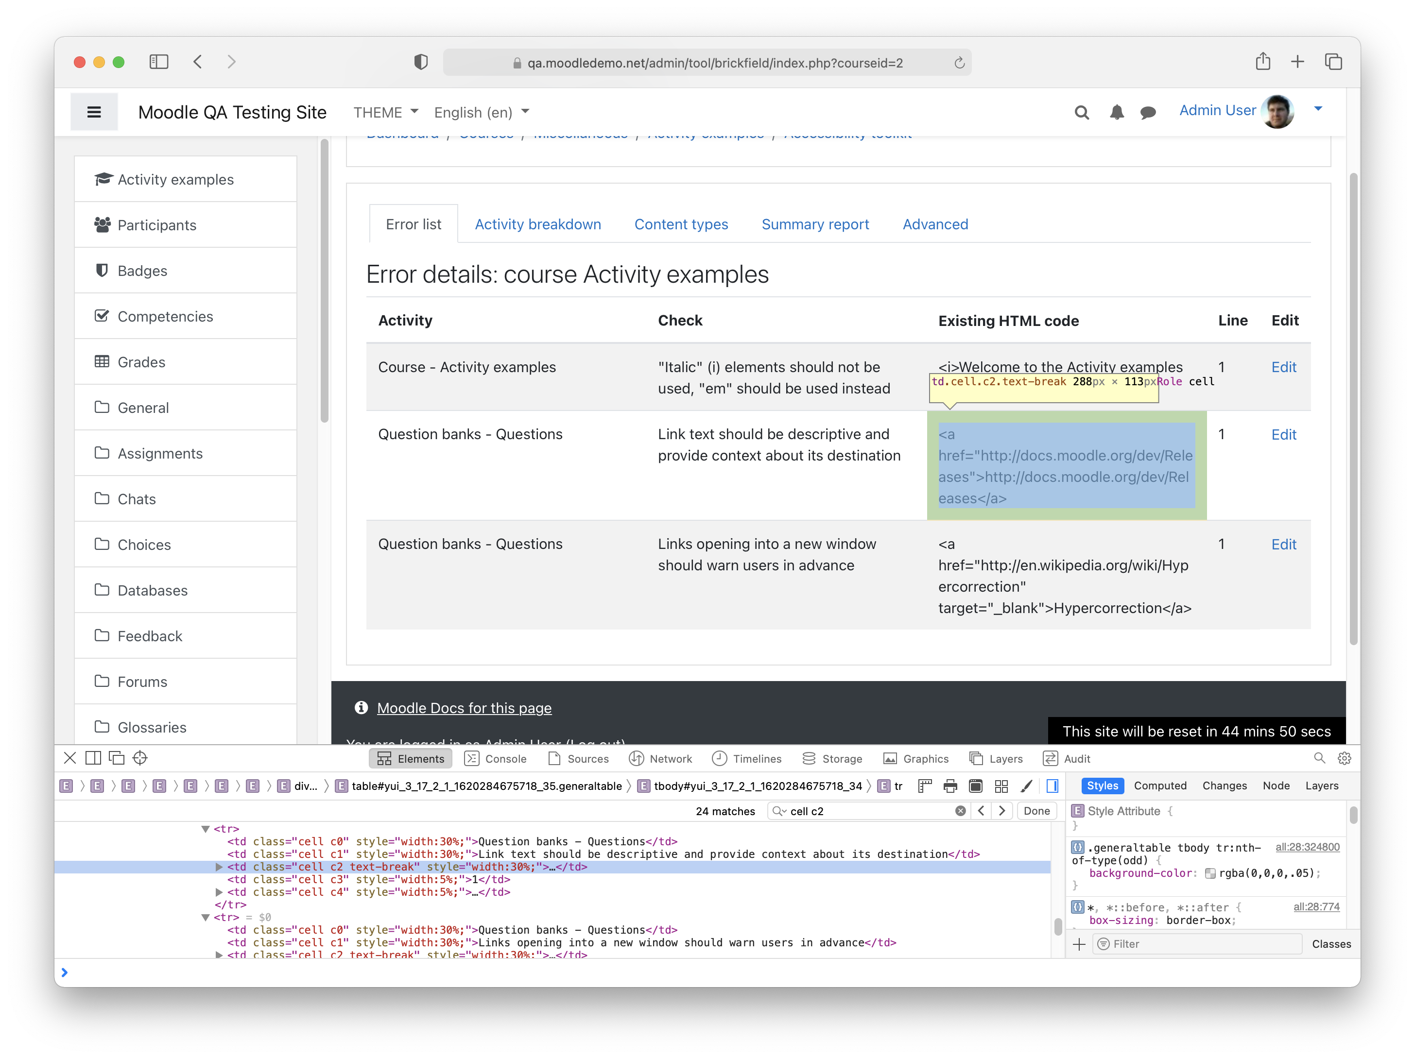
Task: Toggle layout grid overlay icon
Action: click(1001, 786)
